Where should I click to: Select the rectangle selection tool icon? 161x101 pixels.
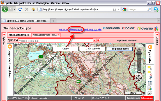150,68
